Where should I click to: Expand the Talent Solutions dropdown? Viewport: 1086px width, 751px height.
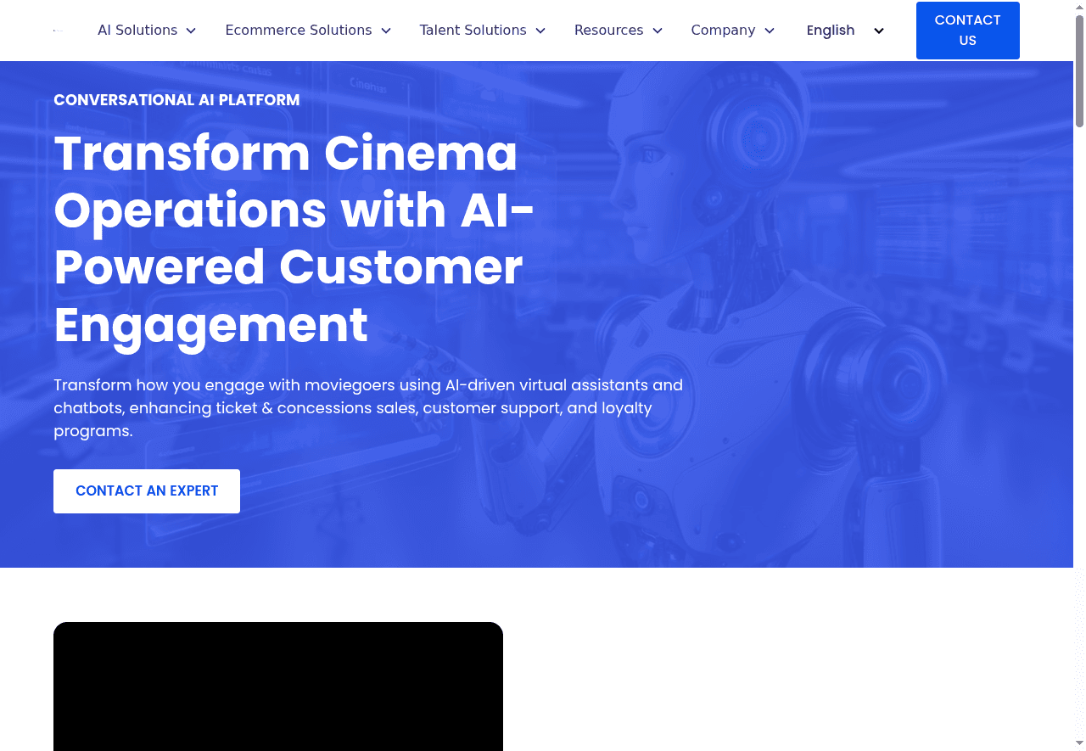[473, 31]
